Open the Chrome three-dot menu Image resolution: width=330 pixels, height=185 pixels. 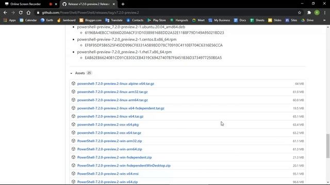pyautogui.click(x=325, y=12)
